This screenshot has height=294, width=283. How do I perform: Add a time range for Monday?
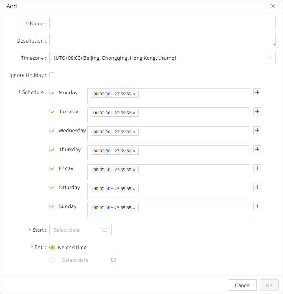(257, 92)
